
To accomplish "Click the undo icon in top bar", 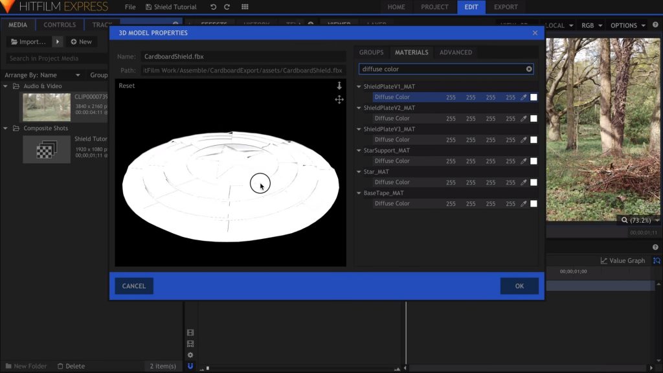I will (214, 7).
